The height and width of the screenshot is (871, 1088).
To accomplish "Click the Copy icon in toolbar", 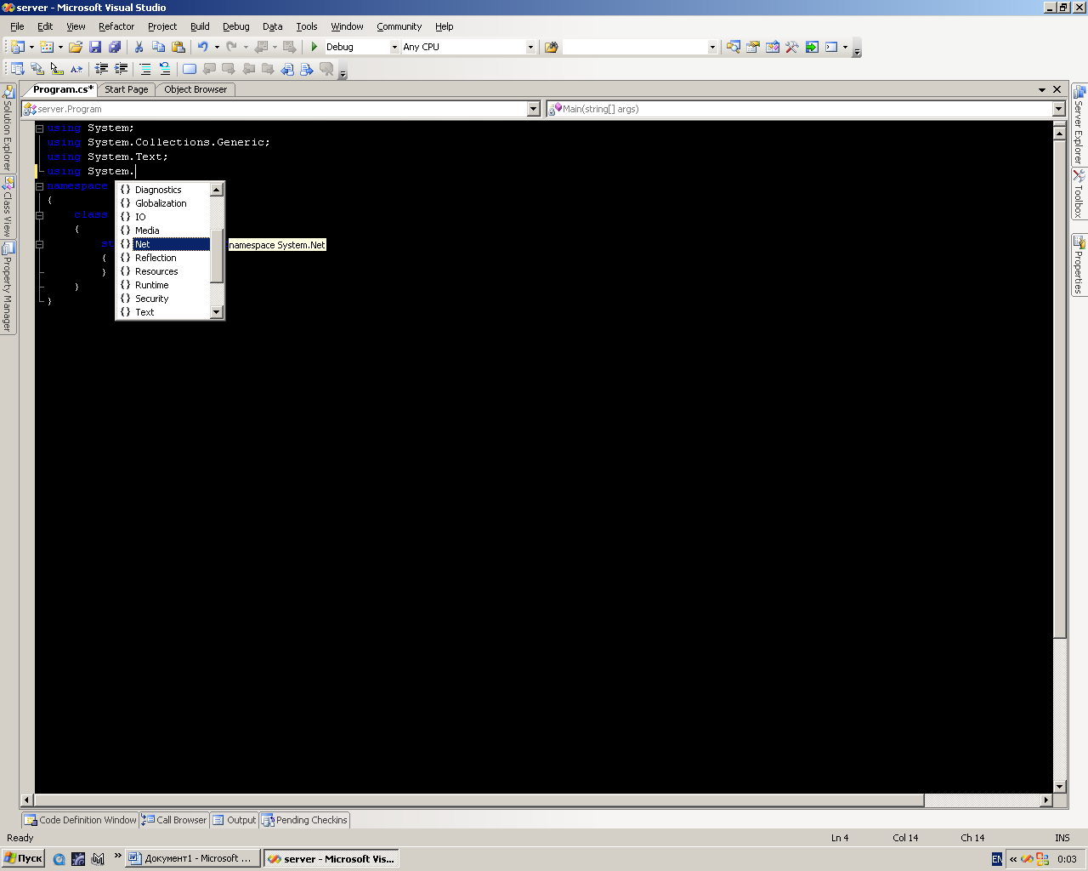I will tap(158, 47).
